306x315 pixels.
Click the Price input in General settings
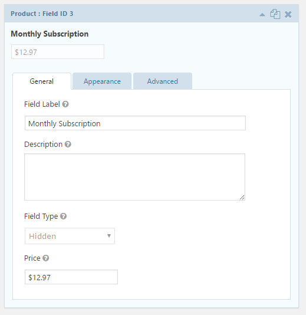pos(71,277)
